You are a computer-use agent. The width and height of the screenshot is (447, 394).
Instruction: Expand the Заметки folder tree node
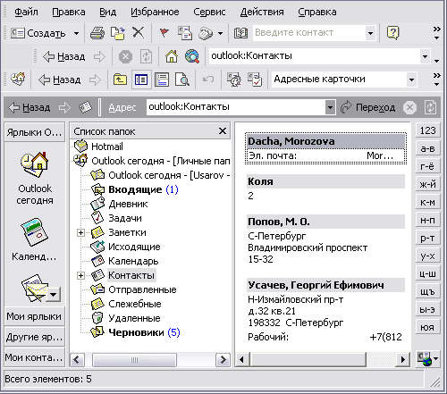click(80, 232)
